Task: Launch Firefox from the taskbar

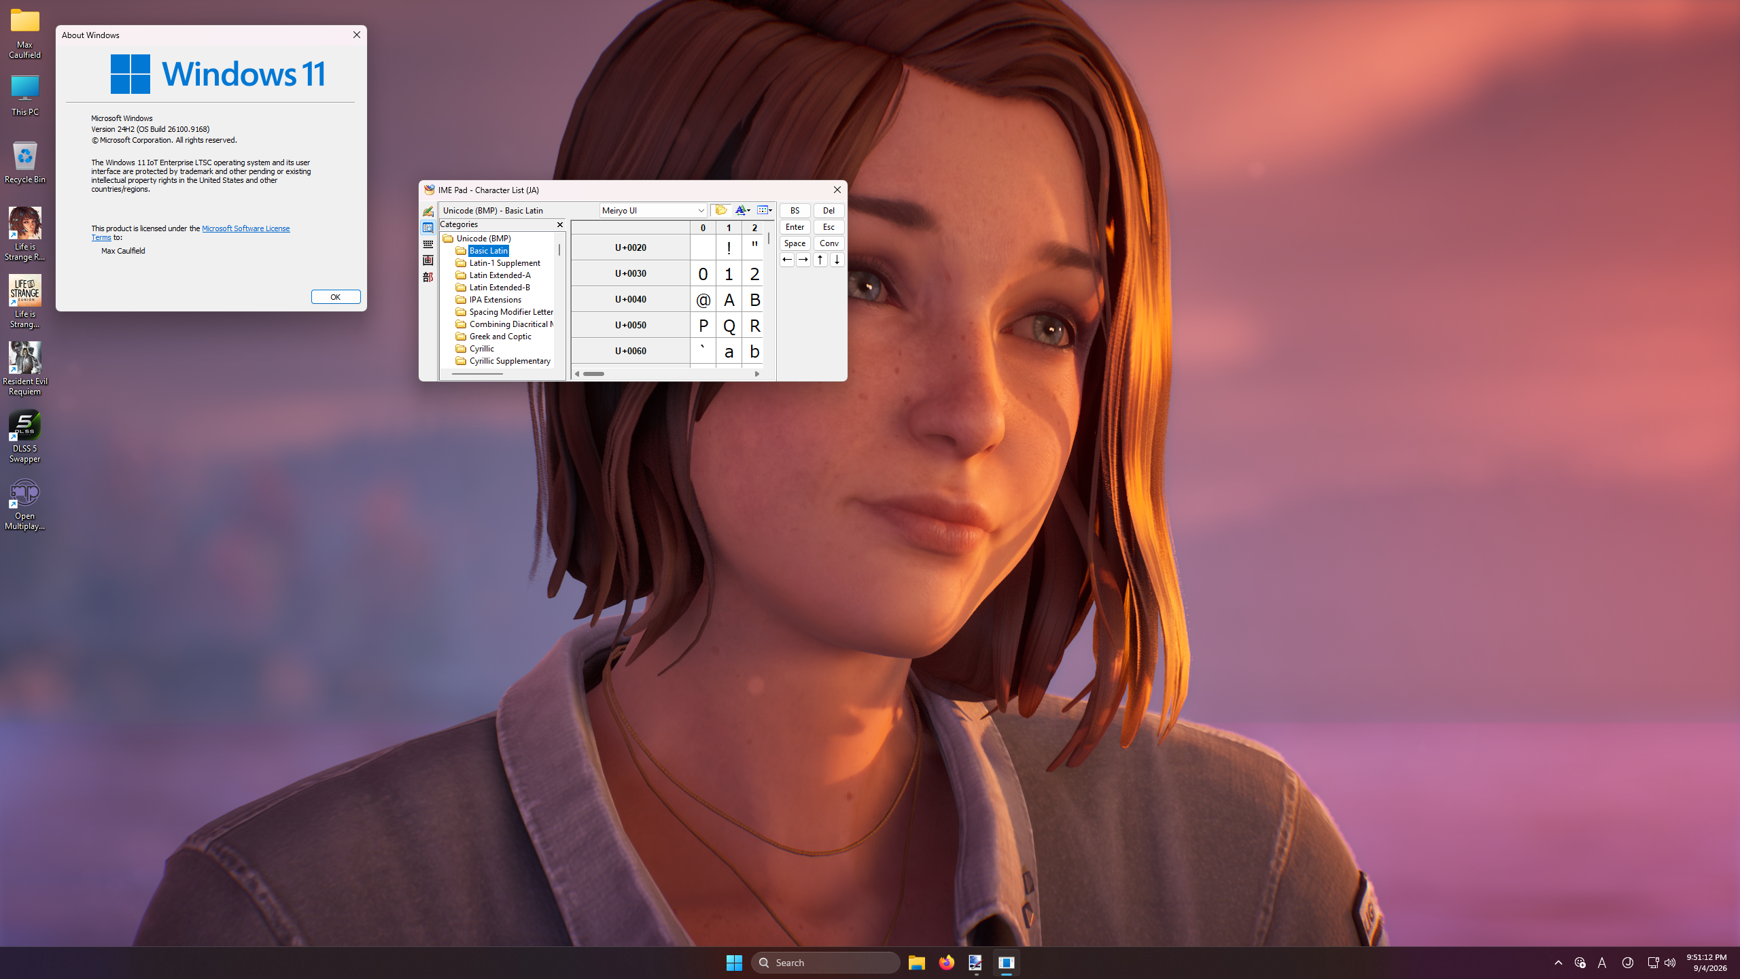Action: [x=947, y=963]
